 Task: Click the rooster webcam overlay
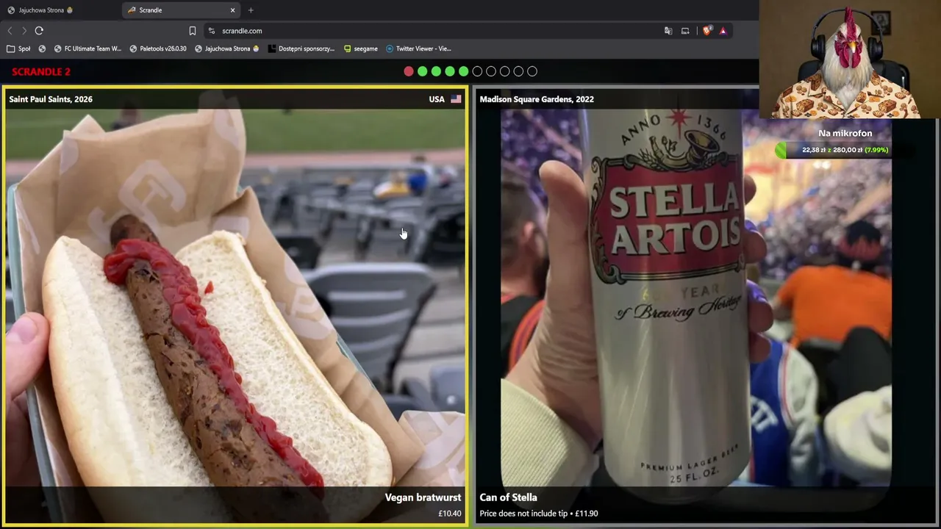[x=850, y=59]
